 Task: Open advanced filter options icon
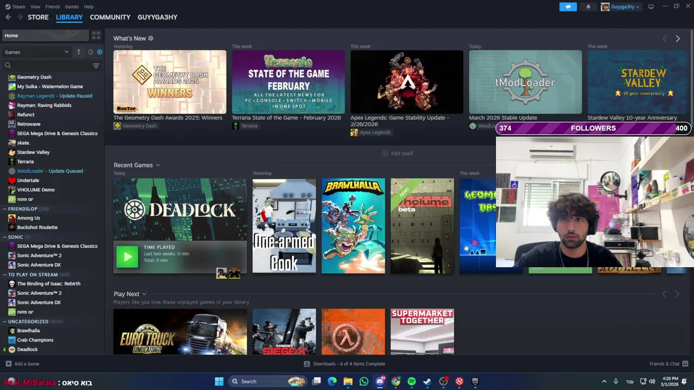pyautogui.click(x=96, y=66)
